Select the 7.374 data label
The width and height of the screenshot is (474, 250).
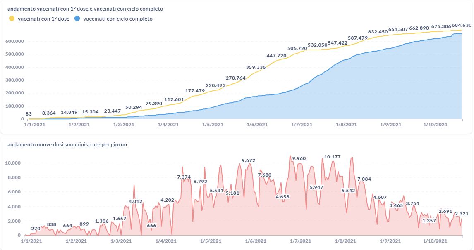pyautogui.click(x=184, y=177)
